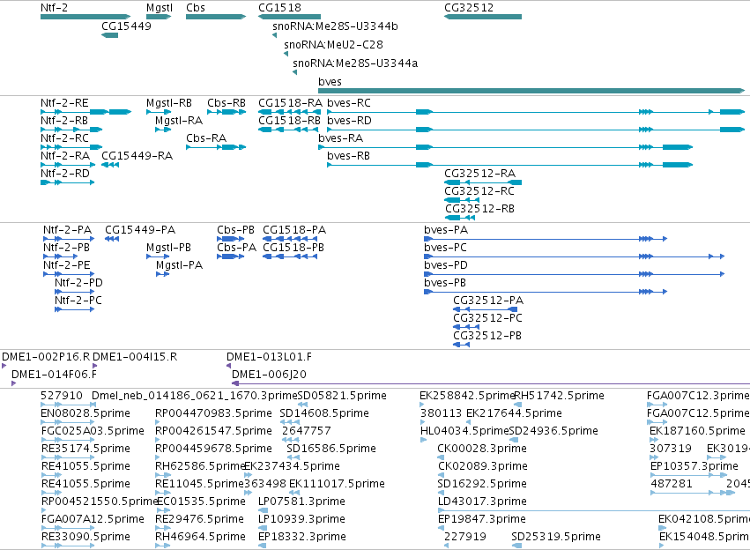The width and height of the screenshot is (750, 550).
Task: Click the Mgstl-RA transcript label
Action: coord(179,121)
